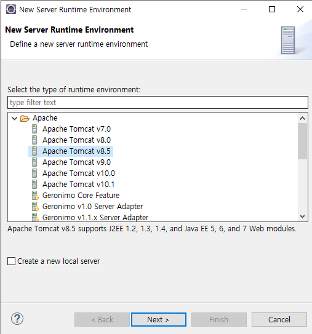Choose Apache Tomcat v9.0 runtime
The image size is (312, 334).
[76, 162]
